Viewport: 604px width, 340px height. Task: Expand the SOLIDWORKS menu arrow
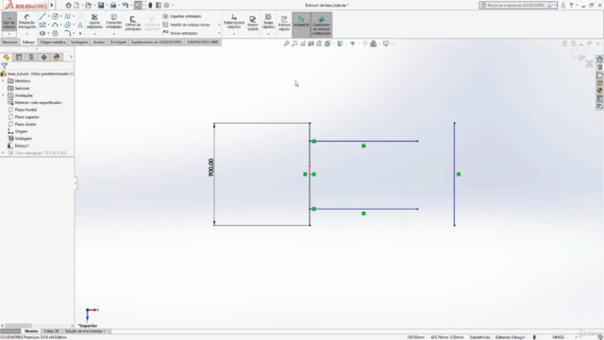[52, 5]
